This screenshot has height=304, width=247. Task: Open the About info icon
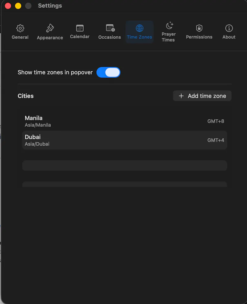[229, 28]
